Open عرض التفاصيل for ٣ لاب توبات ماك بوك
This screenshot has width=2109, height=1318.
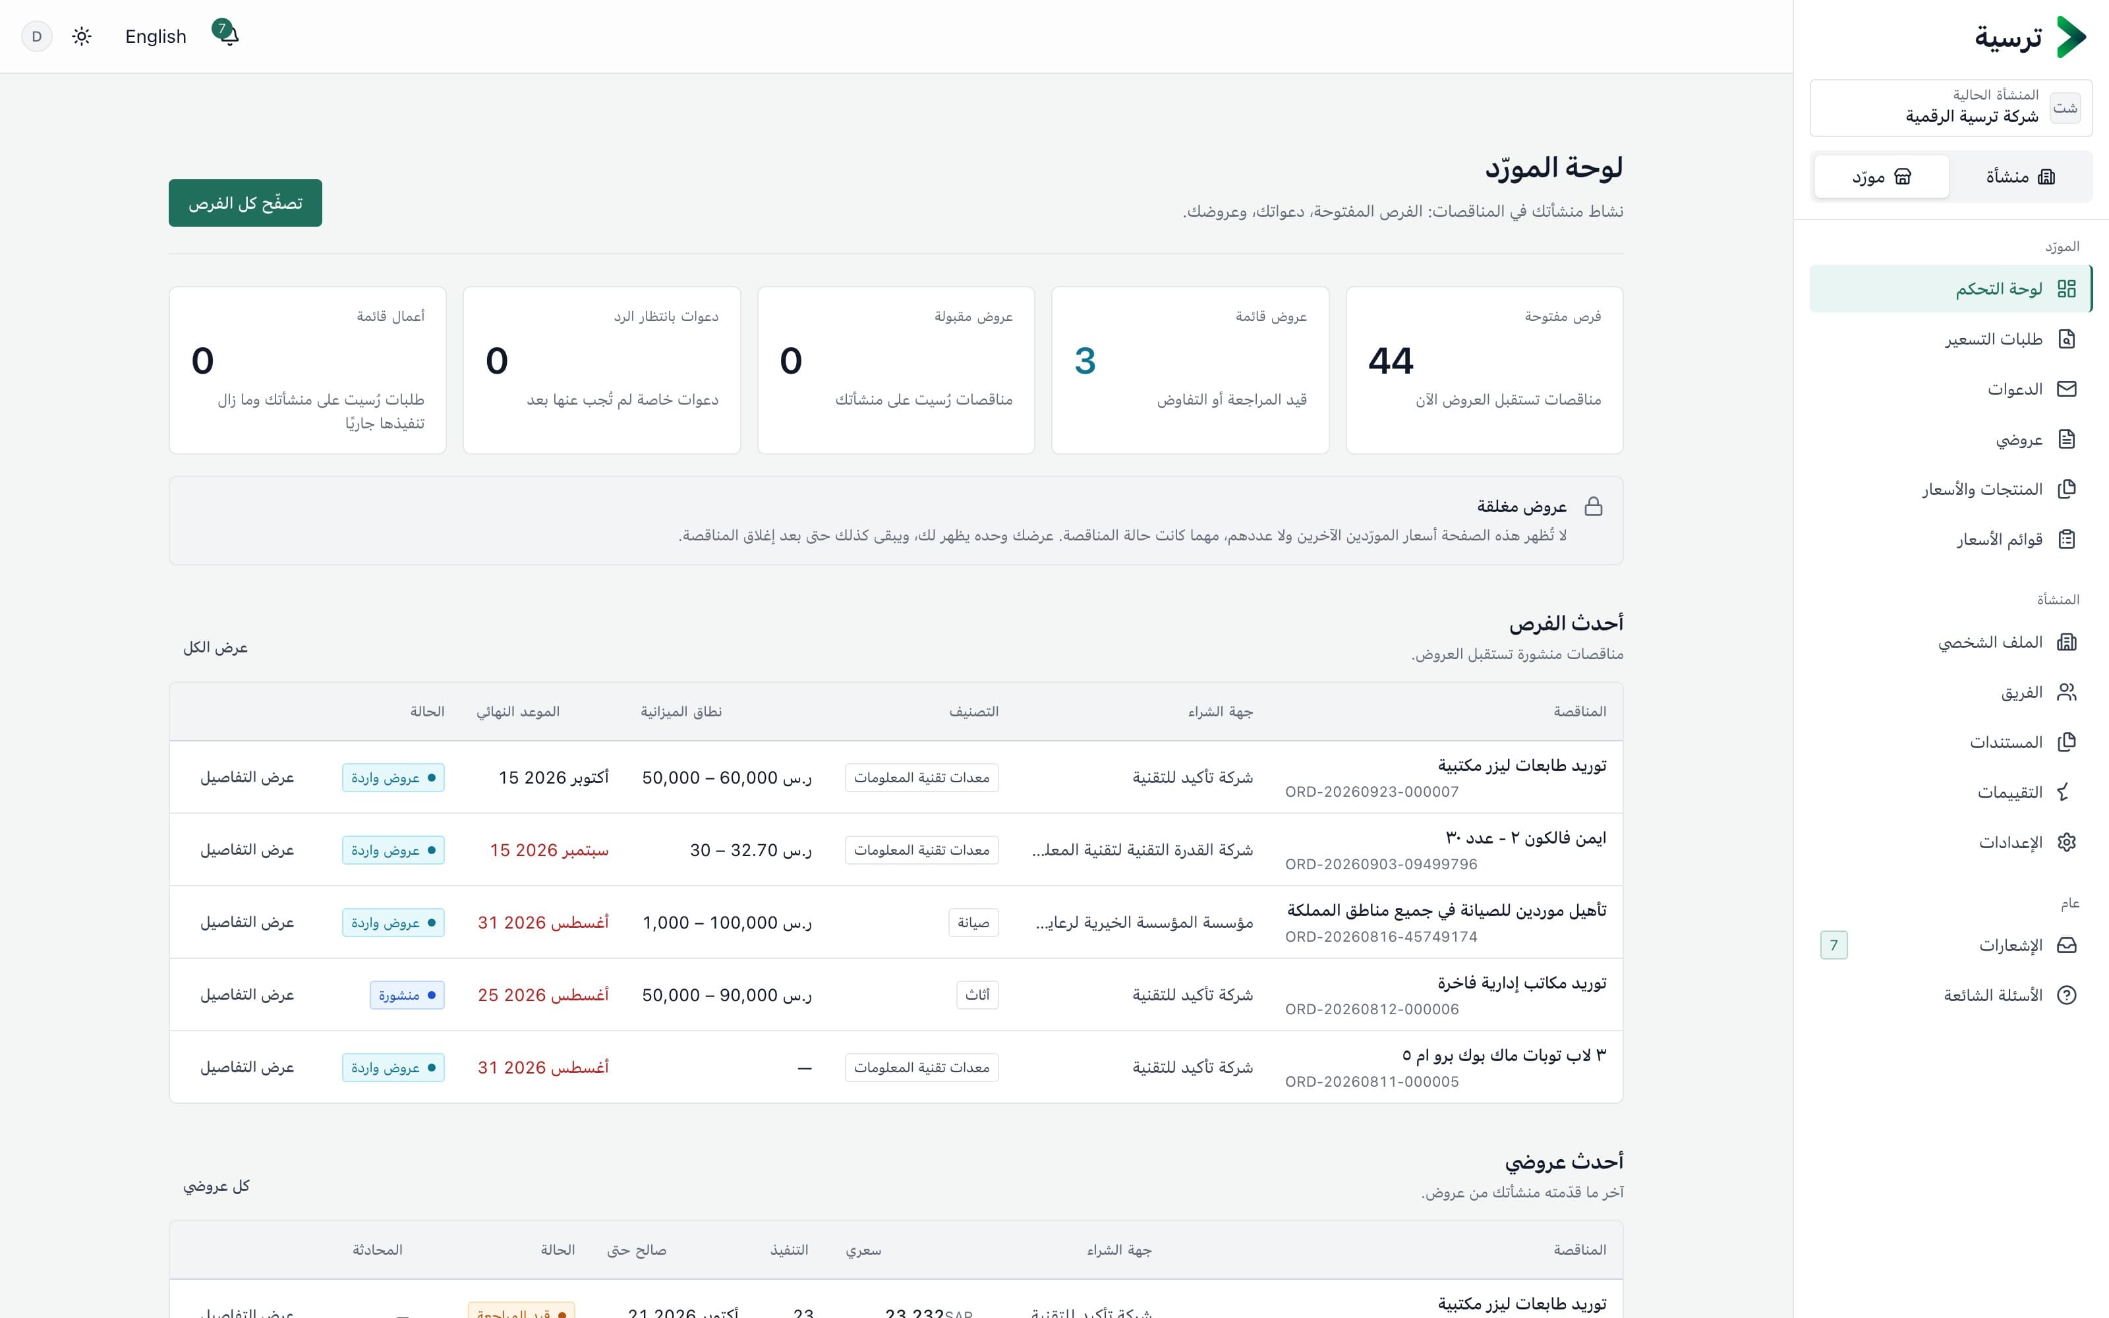click(x=248, y=1067)
